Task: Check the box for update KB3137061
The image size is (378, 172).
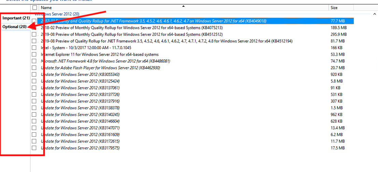Action: (34, 88)
